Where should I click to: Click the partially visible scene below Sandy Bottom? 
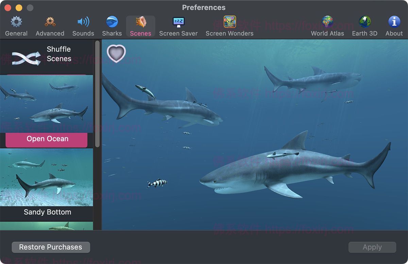click(47, 226)
